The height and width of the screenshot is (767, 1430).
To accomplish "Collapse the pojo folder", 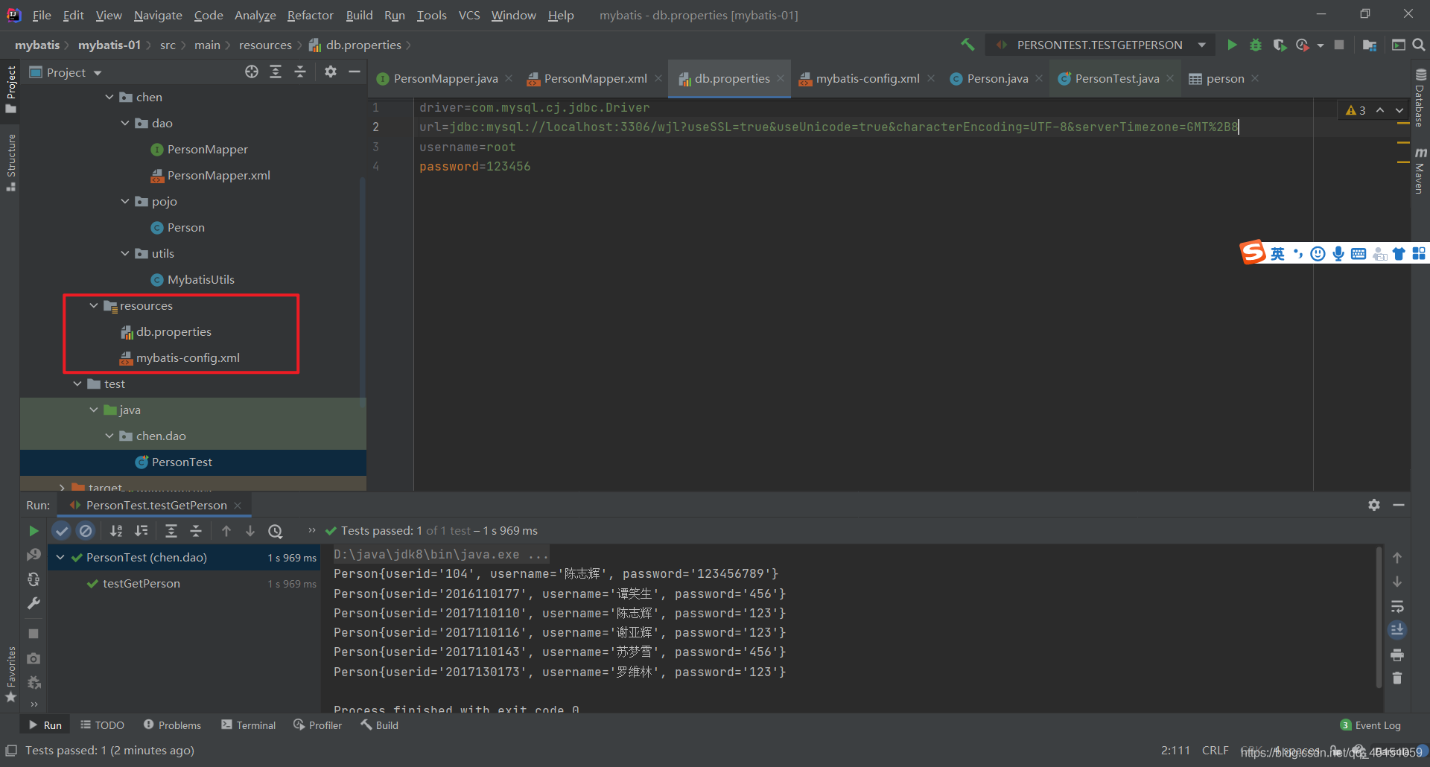I will tap(125, 202).
